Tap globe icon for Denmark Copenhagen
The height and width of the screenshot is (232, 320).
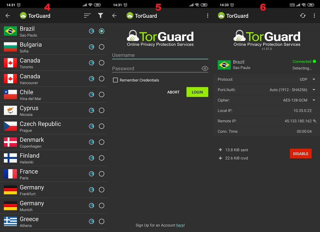[x=91, y=142]
